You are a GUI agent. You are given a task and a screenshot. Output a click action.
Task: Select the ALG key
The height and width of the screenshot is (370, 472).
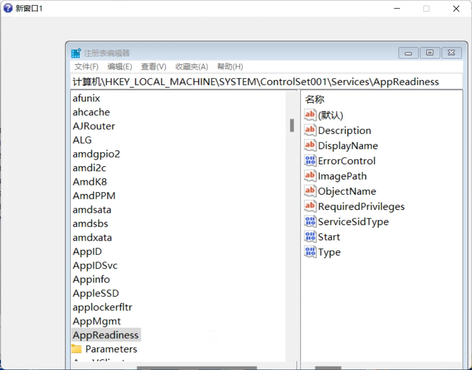click(82, 140)
